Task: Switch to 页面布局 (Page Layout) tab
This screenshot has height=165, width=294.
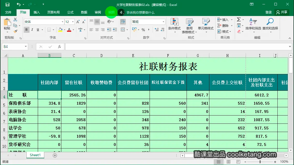Action: point(53,12)
